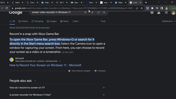Image resolution: width=176 pixels, height=99 pixels.
Task: Open the tab search chevron in title bar
Action: click(x=159, y=2)
